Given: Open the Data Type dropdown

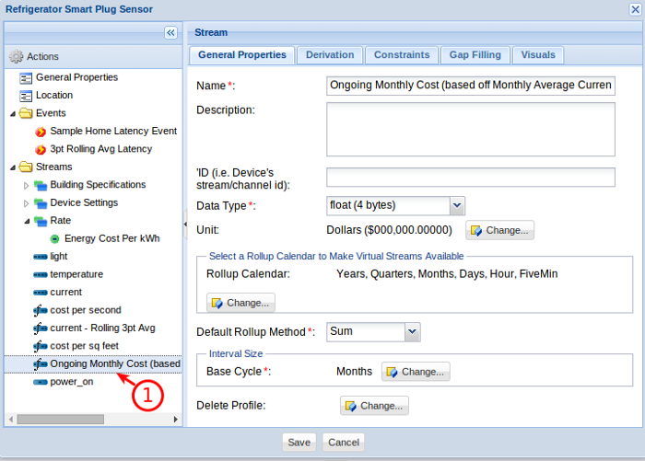Looking at the screenshot, I should click(457, 205).
